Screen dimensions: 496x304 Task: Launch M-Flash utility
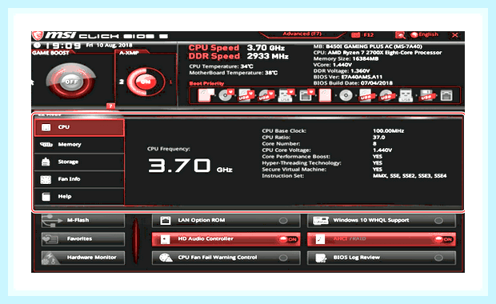[x=83, y=220]
